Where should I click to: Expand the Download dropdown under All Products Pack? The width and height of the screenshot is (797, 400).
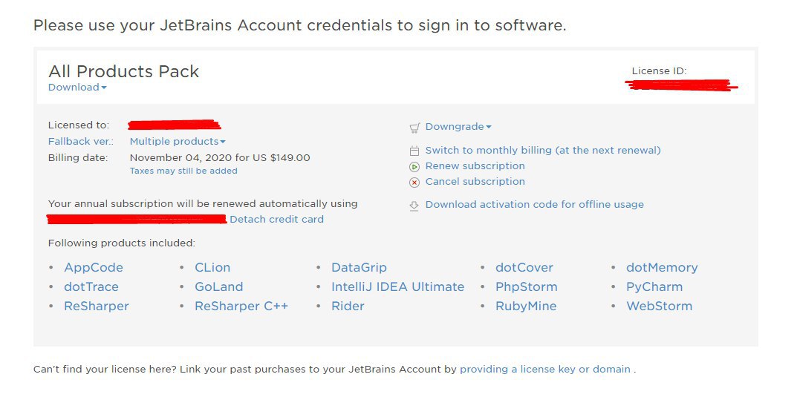[x=77, y=88]
